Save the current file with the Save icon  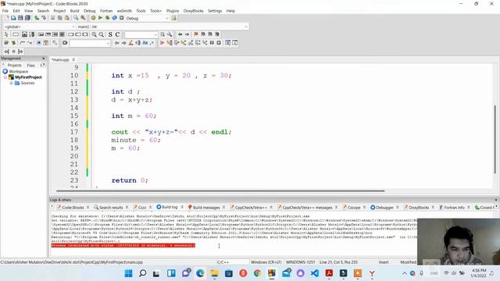point(20,18)
